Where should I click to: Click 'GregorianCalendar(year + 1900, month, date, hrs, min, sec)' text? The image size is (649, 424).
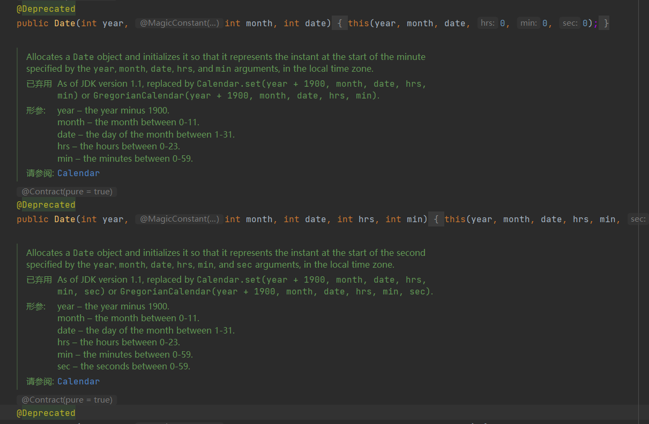point(275,292)
